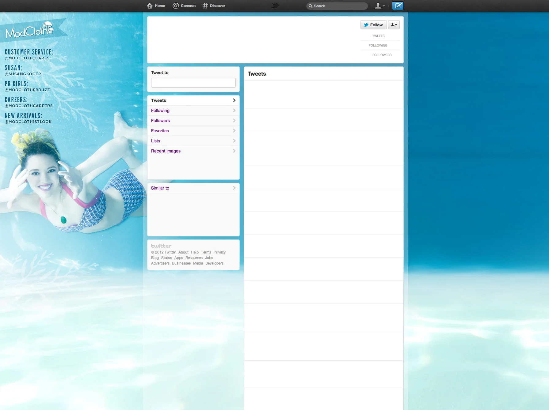Open the About footer link

pos(183,252)
